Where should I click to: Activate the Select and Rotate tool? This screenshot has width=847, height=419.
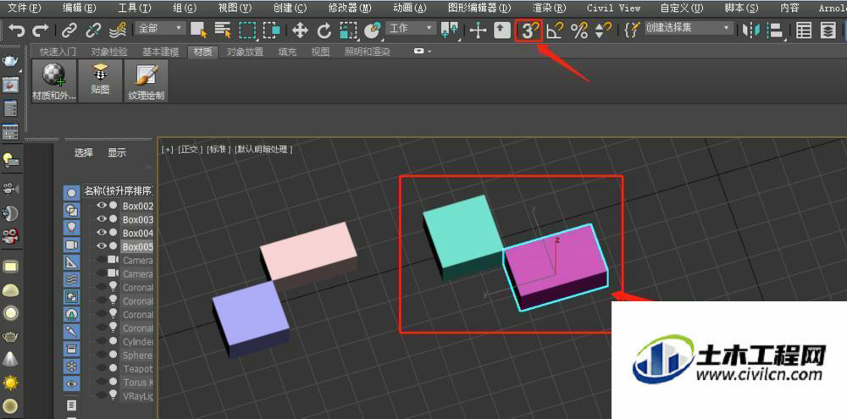click(x=324, y=30)
